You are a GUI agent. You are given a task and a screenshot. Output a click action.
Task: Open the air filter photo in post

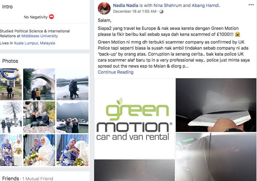click(x=216, y=105)
